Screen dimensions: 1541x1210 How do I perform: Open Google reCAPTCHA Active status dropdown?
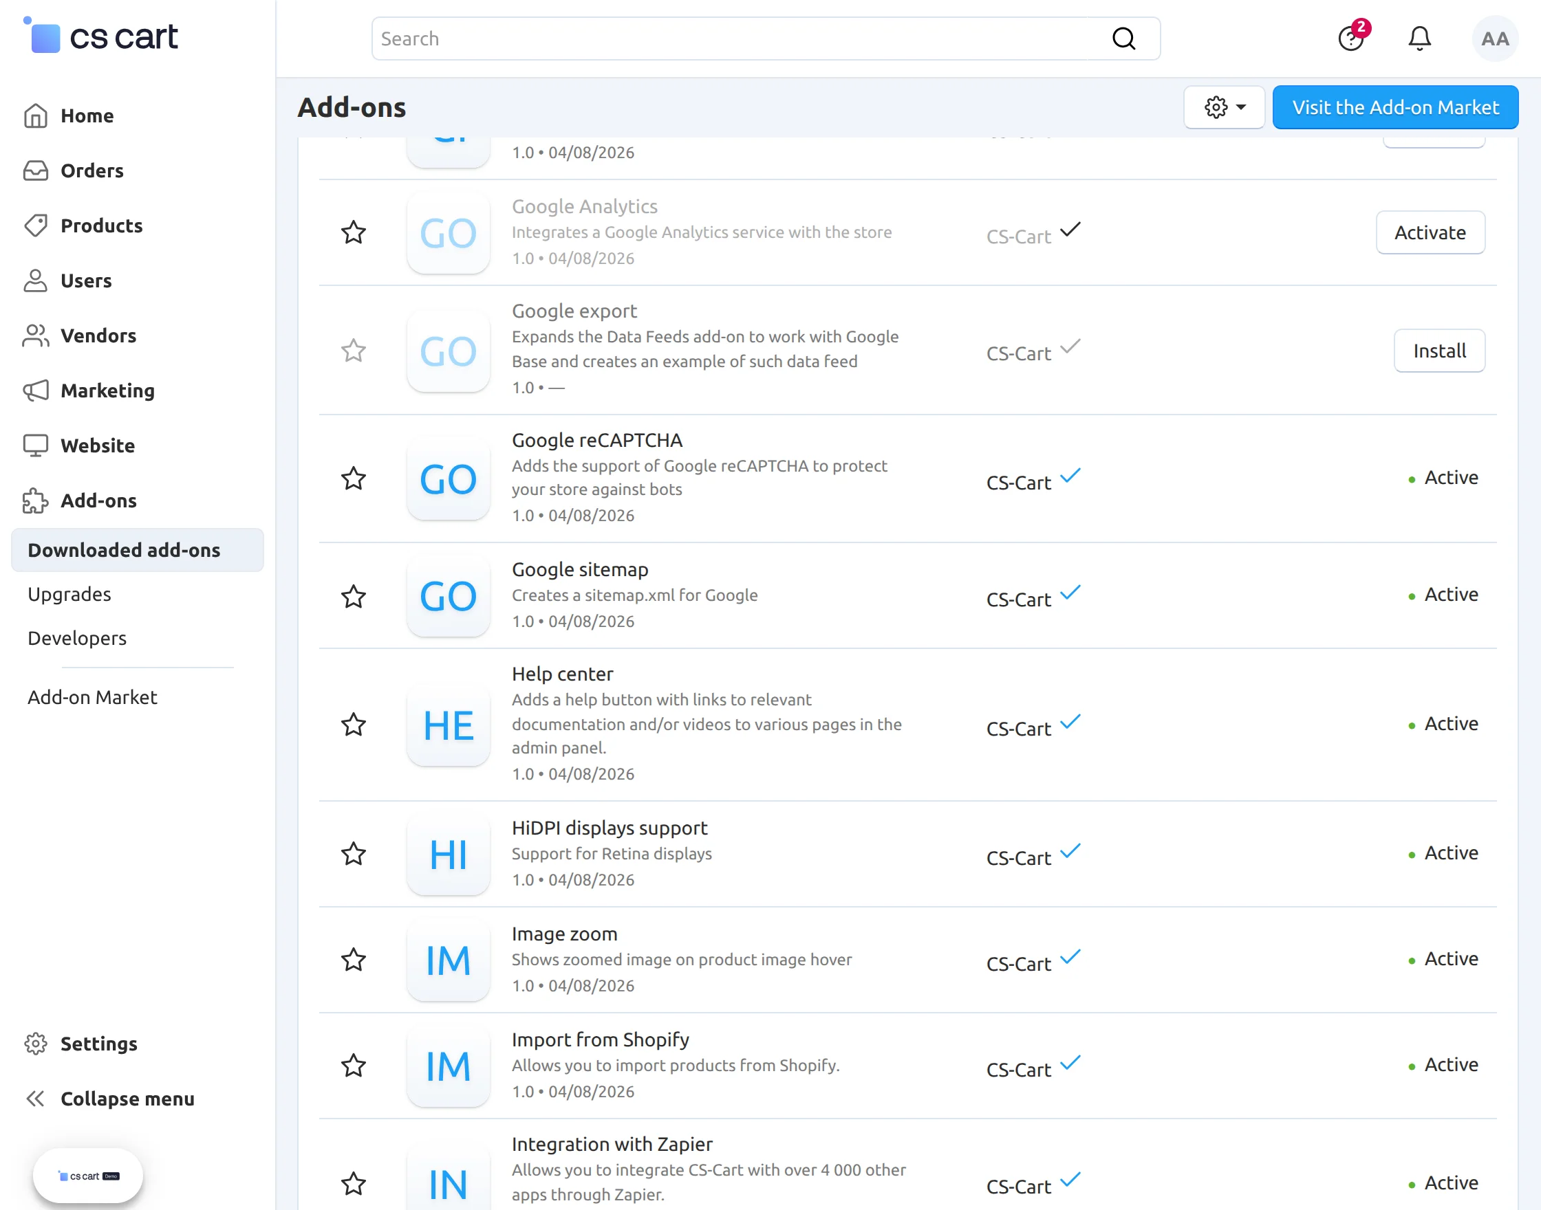pyautogui.click(x=1443, y=478)
